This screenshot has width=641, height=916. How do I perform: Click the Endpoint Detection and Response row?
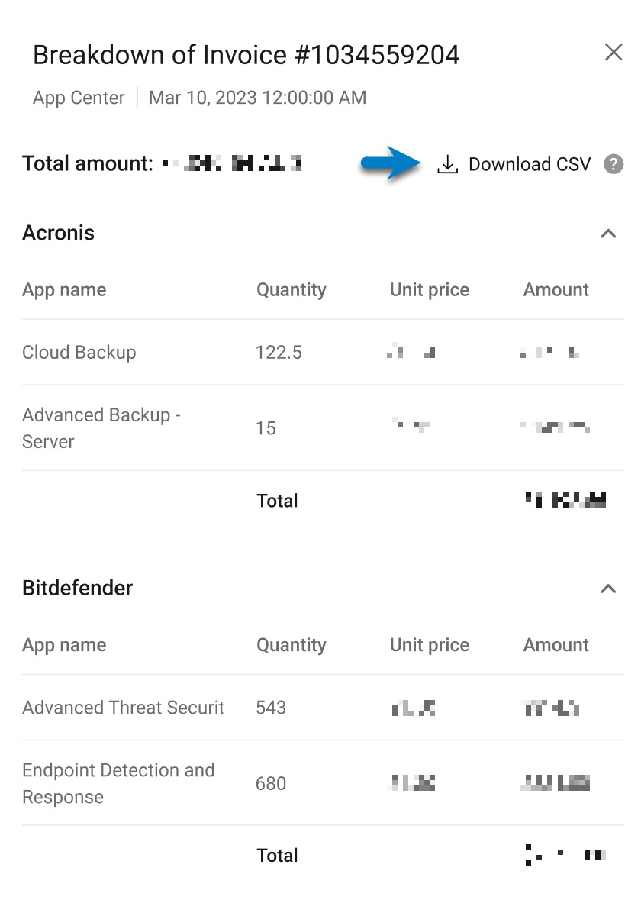tap(323, 783)
